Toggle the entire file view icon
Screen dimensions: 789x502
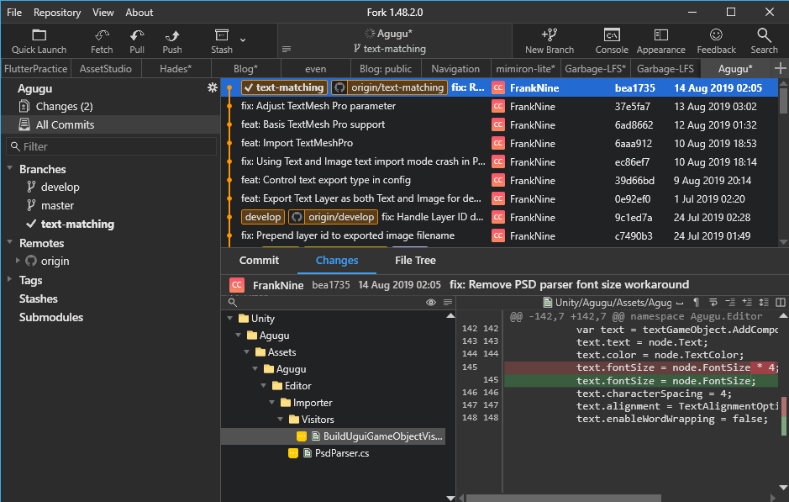tap(764, 302)
